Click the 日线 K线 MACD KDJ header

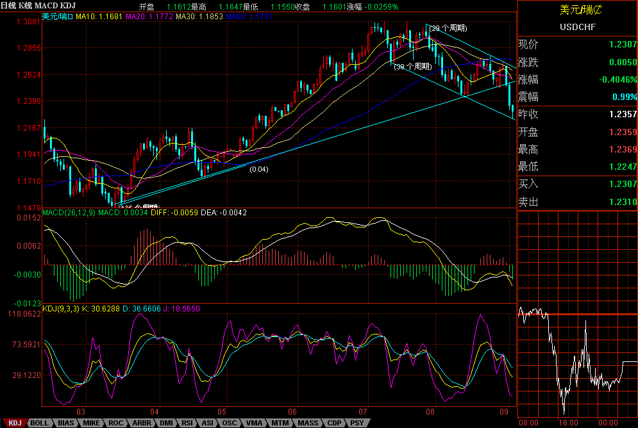[x=38, y=6]
